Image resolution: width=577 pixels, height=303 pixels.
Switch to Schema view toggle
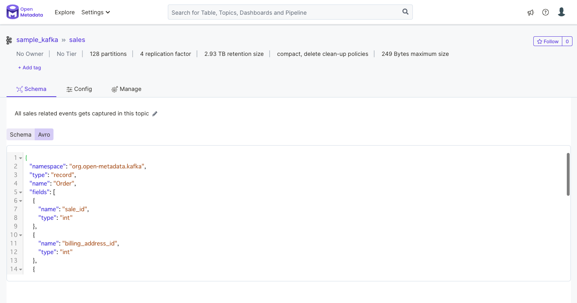coord(20,135)
